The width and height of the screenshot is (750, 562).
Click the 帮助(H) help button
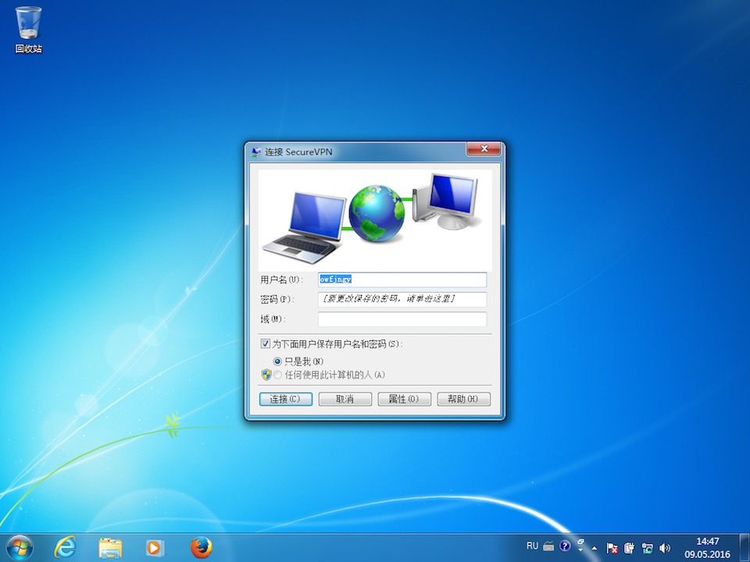point(463,399)
